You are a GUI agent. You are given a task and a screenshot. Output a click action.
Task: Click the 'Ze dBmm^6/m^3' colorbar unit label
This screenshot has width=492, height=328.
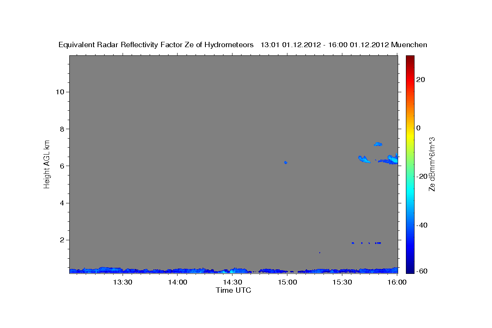tap(432, 164)
